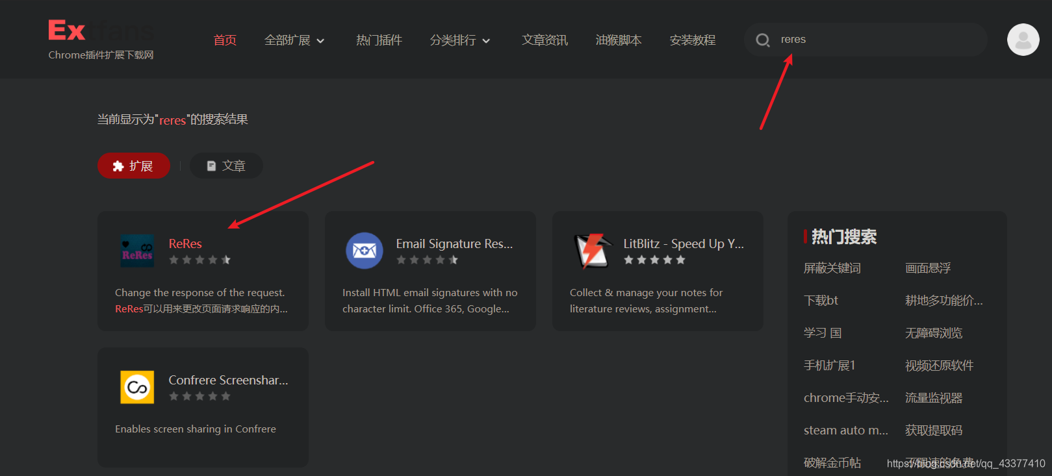The width and height of the screenshot is (1052, 476).
Task: Switch to the 文章 results tab
Action: click(x=226, y=166)
